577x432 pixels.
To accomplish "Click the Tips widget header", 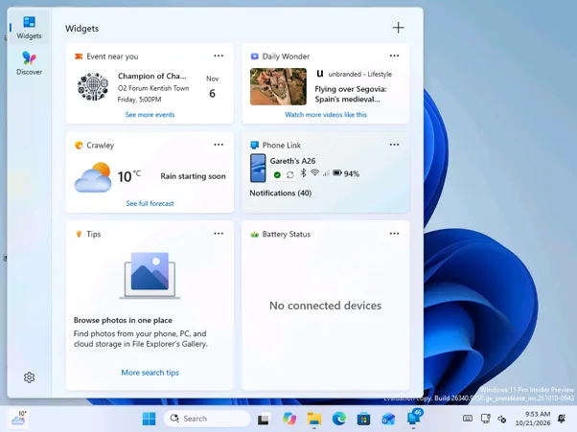I will [x=88, y=234].
